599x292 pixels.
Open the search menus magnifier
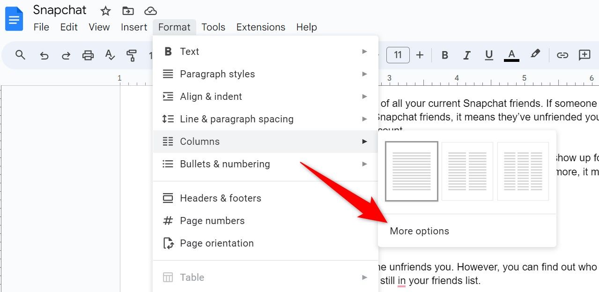pyautogui.click(x=20, y=55)
